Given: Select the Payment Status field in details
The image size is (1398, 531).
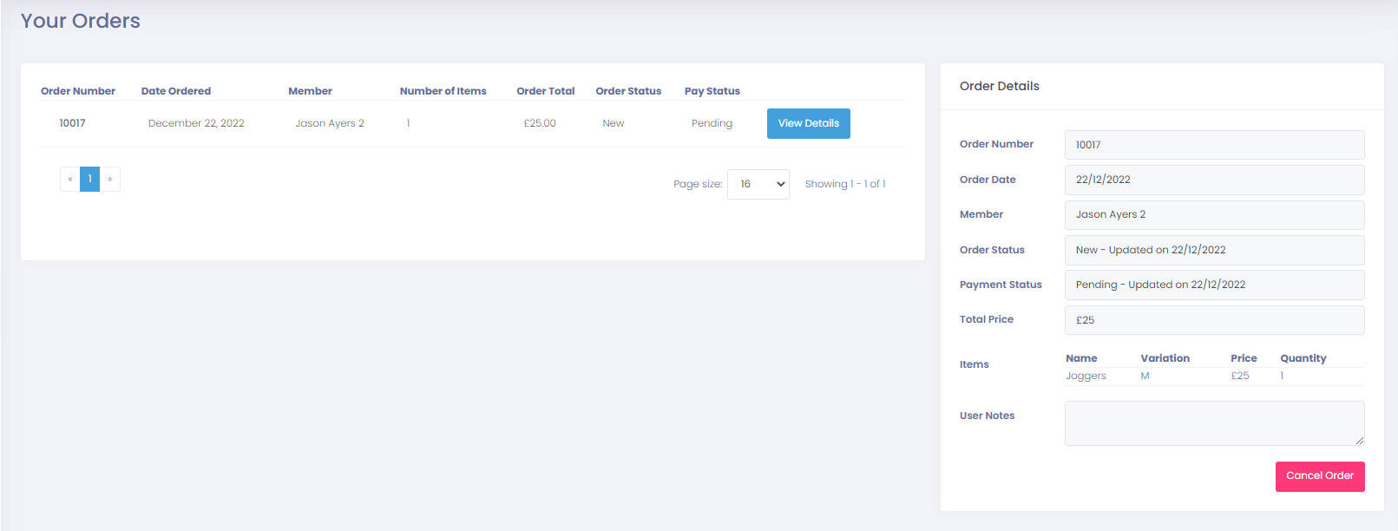Looking at the screenshot, I should (x=1213, y=285).
